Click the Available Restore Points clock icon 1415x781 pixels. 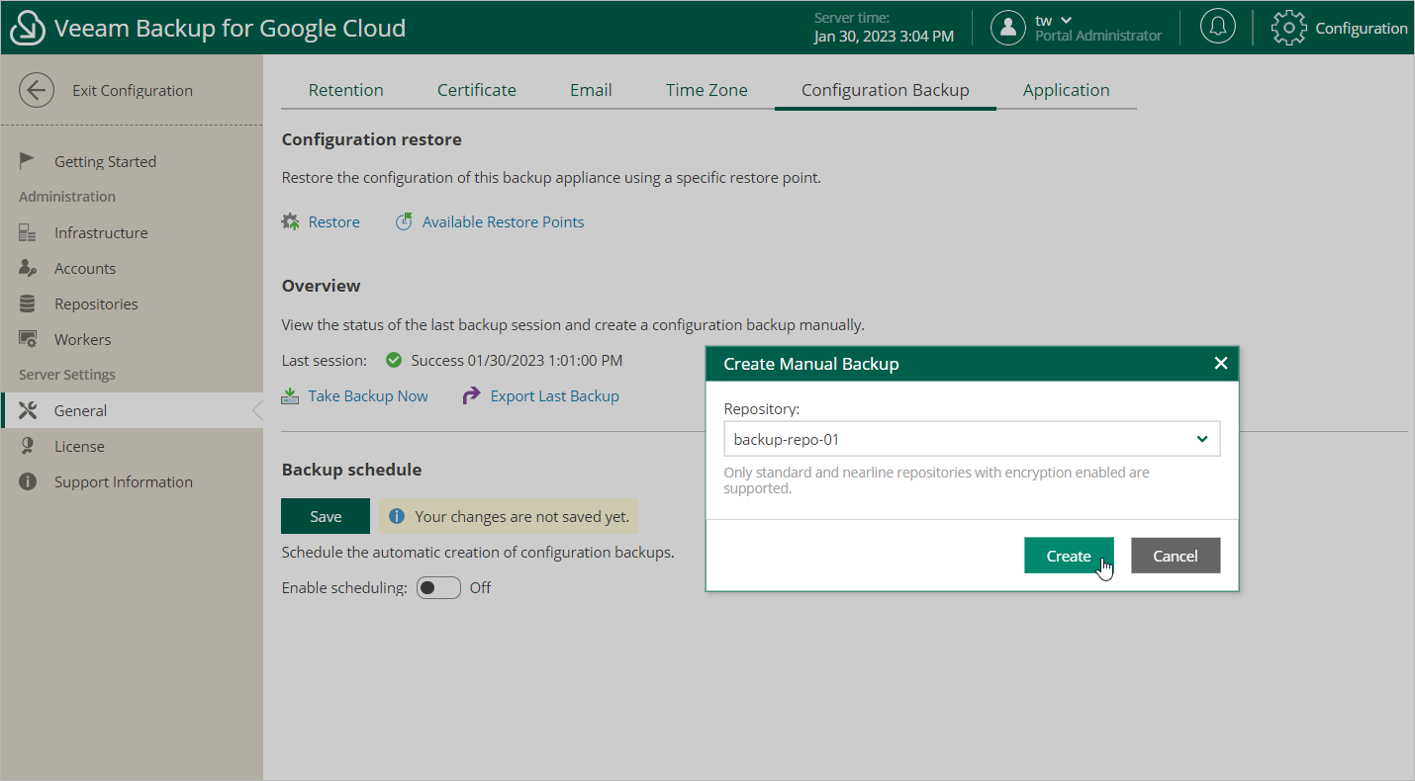[x=404, y=221]
